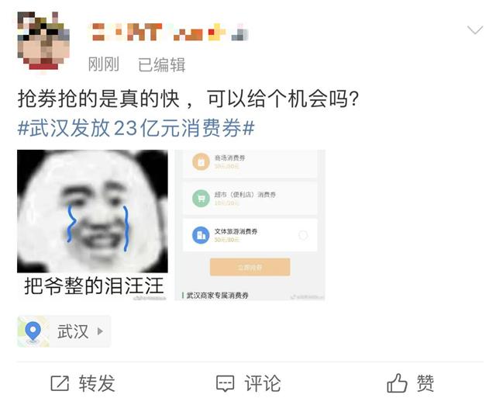Open the blurred username profile link
This screenshot has height=405, width=496.
tap(170, 33)
